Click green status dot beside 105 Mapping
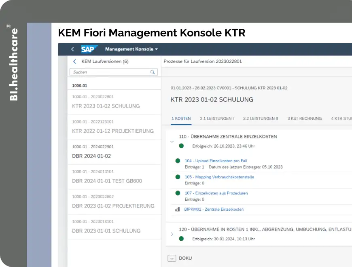This screenshot has height=267, width=352. tap(178, 177)
